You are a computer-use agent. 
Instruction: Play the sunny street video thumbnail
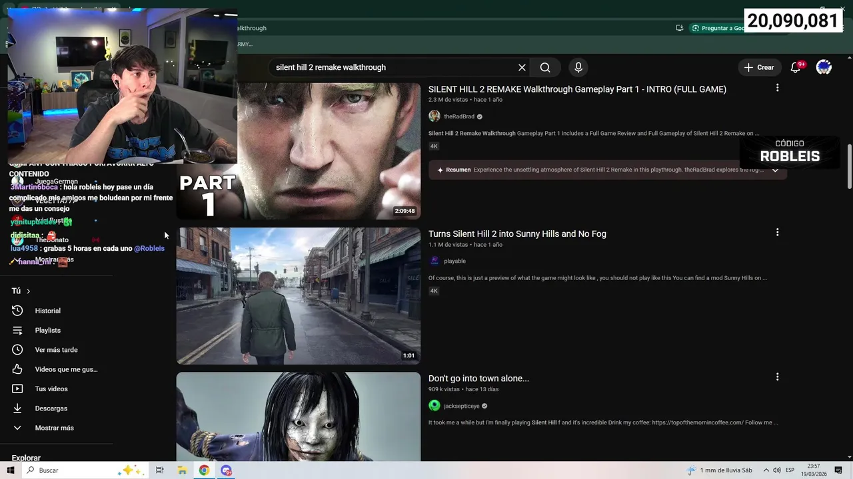coord(299,296)
